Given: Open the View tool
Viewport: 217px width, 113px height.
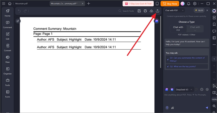Looking at the screenshot, I should coord(7,59).
